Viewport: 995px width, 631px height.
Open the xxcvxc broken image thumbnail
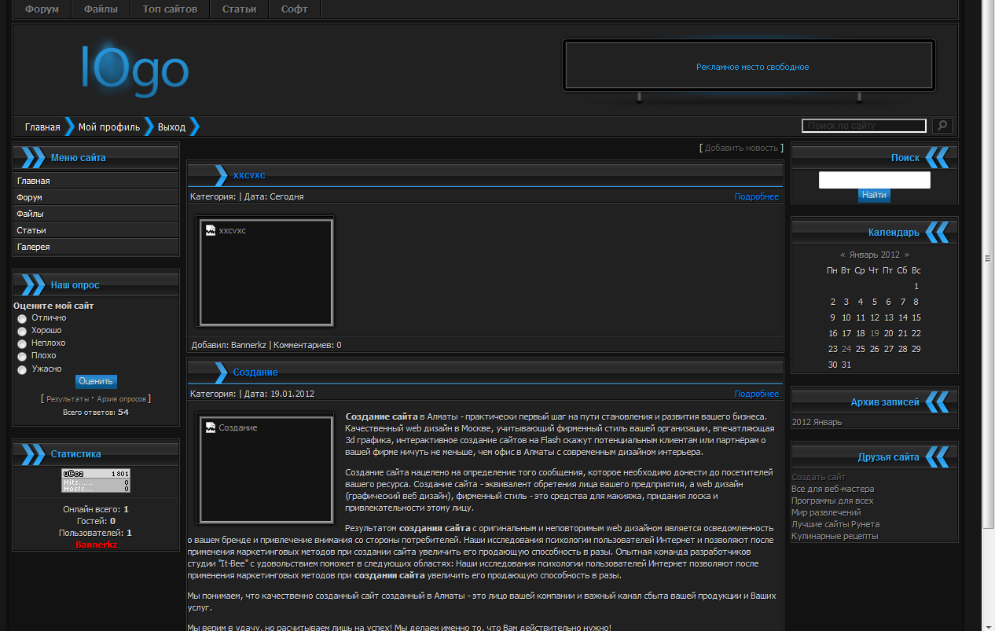click(x=266, y=272)
